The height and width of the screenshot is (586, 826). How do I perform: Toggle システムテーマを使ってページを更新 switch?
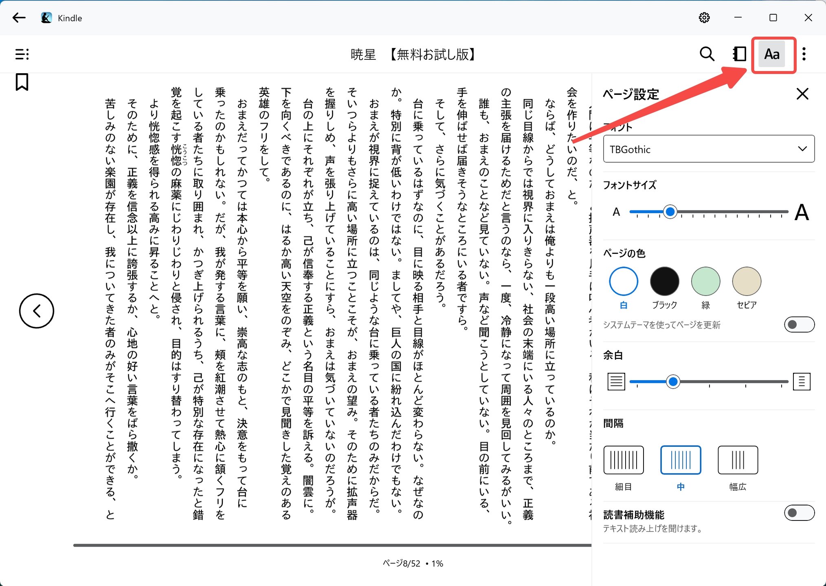pyautogui.click(x=799, y=324)
